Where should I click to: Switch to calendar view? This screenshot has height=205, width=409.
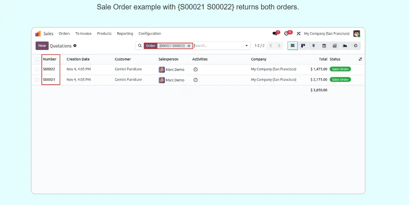click(324, 46)
